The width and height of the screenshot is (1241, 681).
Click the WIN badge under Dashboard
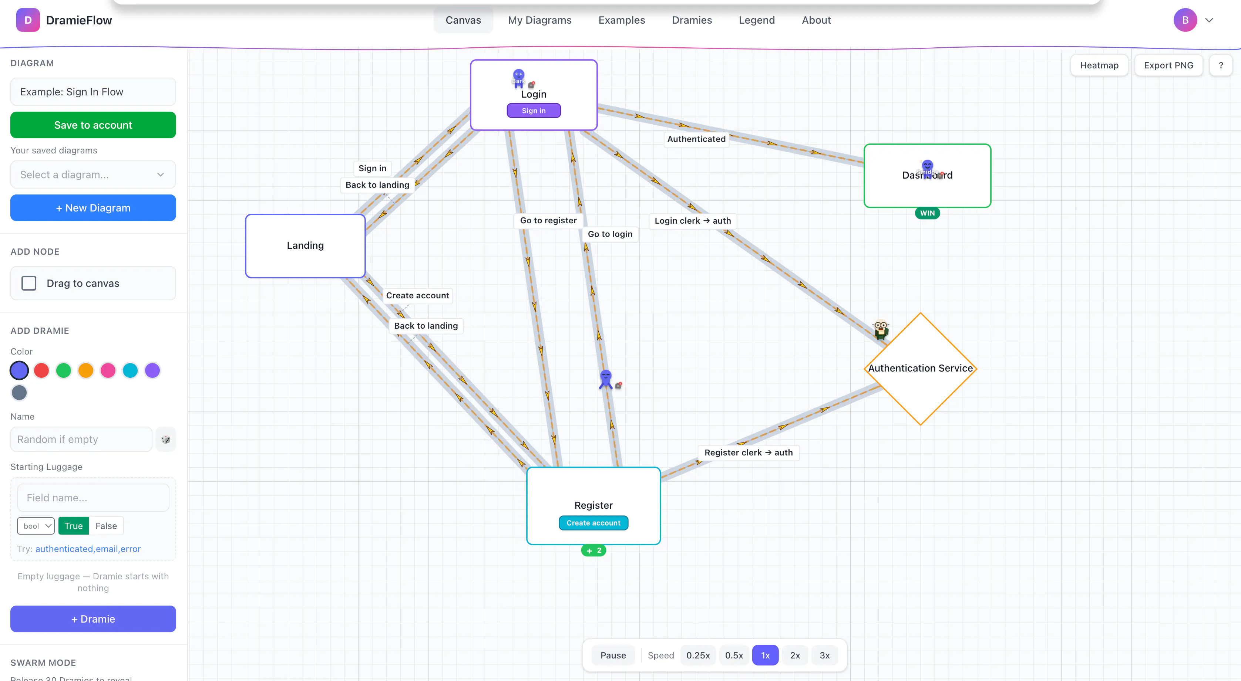(x=927, y=213)
